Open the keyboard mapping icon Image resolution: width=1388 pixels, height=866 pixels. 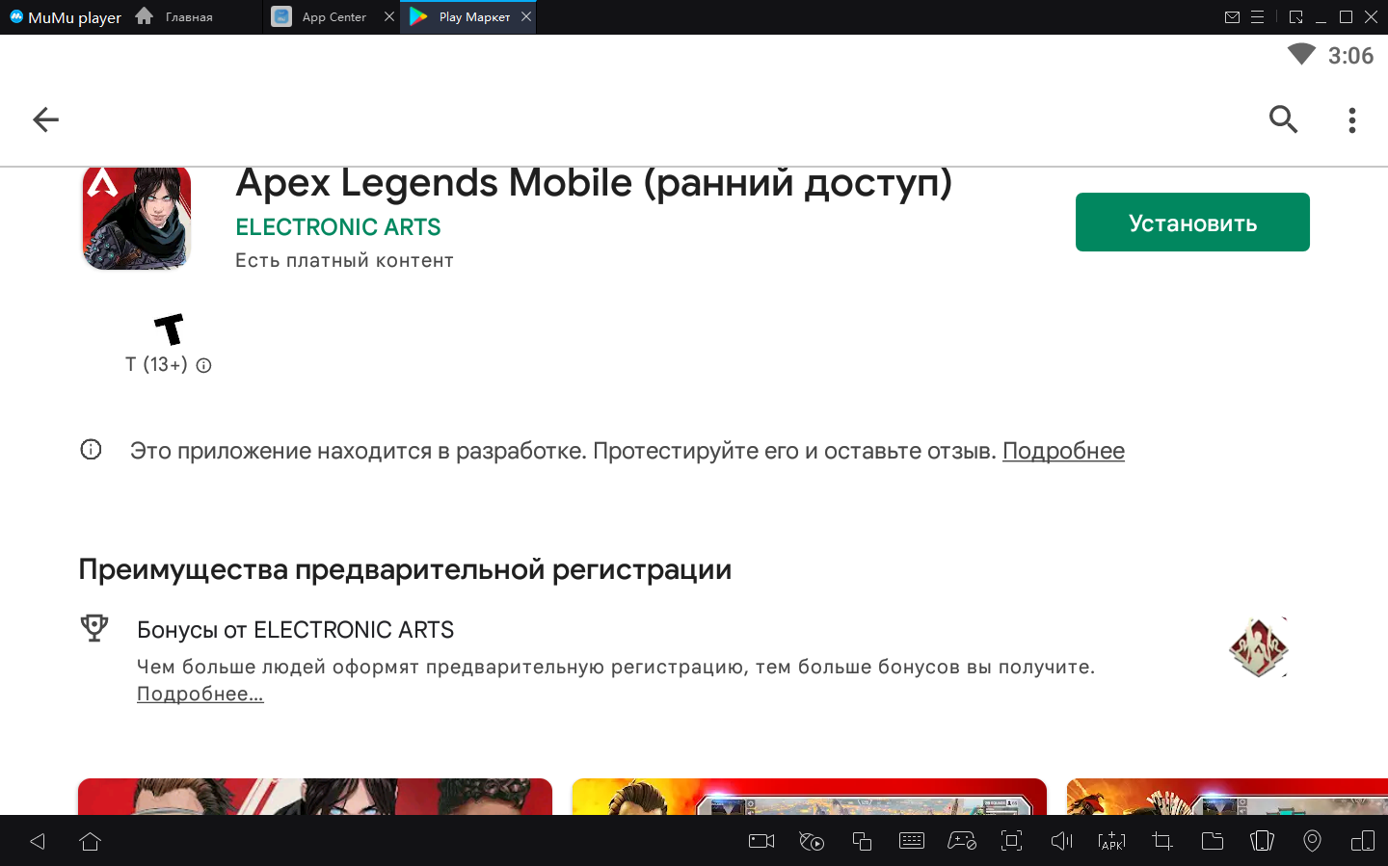point(911,841)
